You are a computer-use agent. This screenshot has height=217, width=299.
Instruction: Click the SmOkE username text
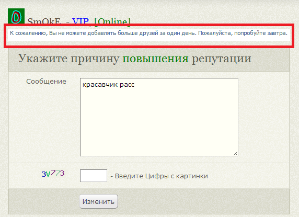point(44,21)
